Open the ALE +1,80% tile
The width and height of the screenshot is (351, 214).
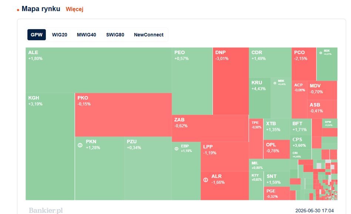(x=99, y=70)
